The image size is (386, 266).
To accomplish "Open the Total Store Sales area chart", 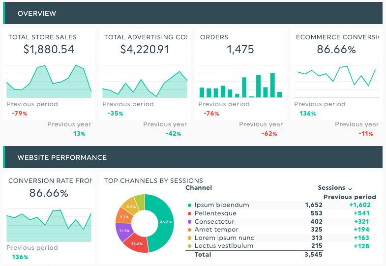I will click(49, 82).
